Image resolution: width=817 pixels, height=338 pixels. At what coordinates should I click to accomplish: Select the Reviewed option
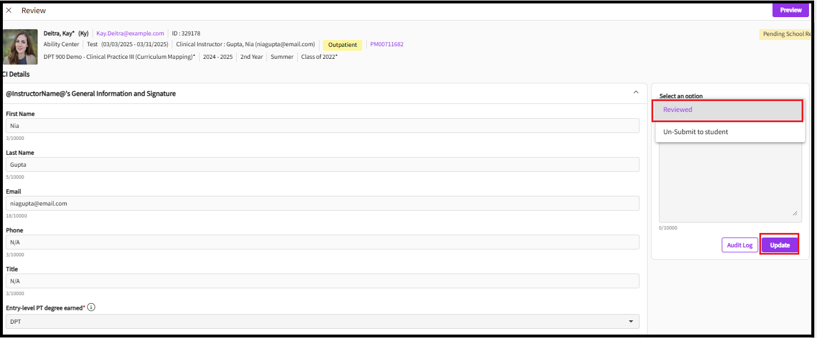click(x=727, y=110)
